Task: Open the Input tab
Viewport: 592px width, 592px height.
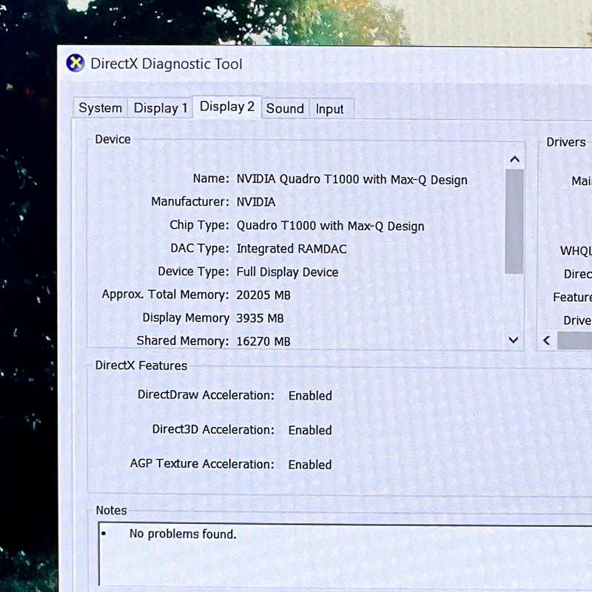Action: click(x=329, y=109)
